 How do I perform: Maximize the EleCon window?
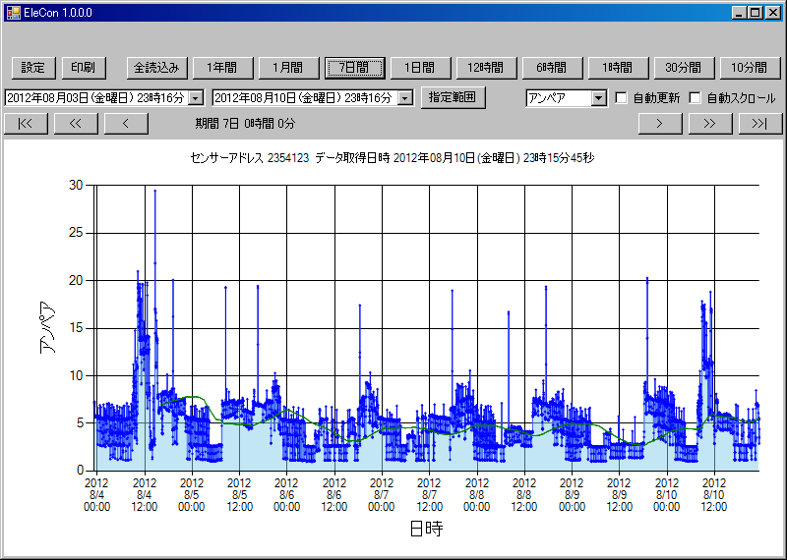pyautogui.click(x=755, y=13)
